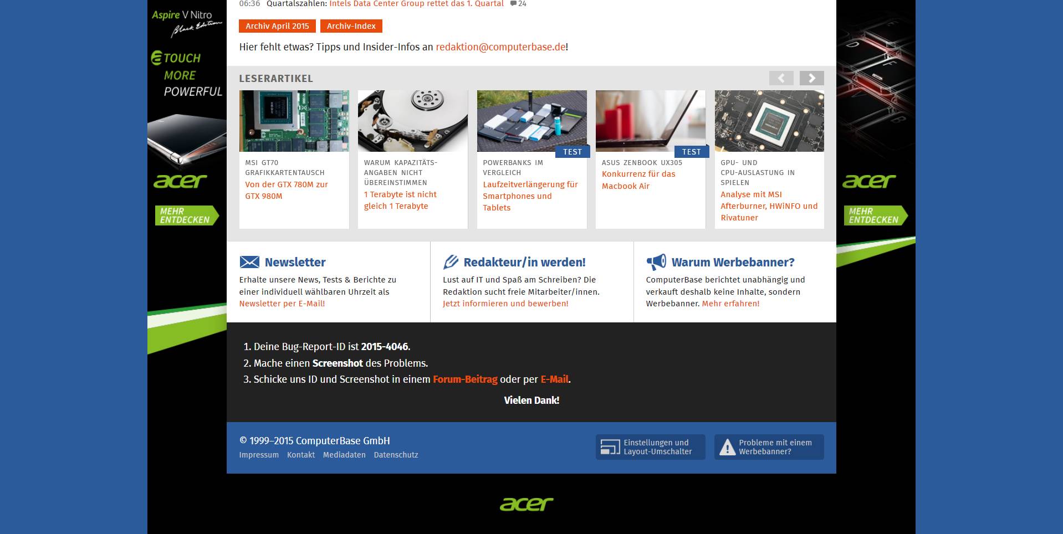Click the Newsletter envelope icon

pos(249,262)
